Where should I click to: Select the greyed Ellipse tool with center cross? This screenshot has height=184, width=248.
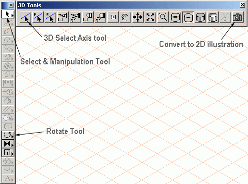(x=8, y=40)
